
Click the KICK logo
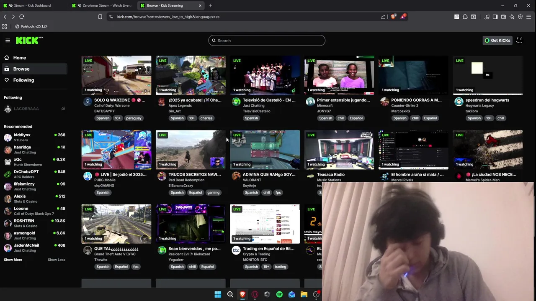point(29,40)
